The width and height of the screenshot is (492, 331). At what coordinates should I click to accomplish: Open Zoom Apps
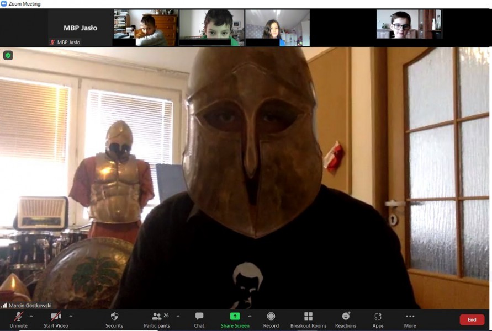click(x=378, y=320)
